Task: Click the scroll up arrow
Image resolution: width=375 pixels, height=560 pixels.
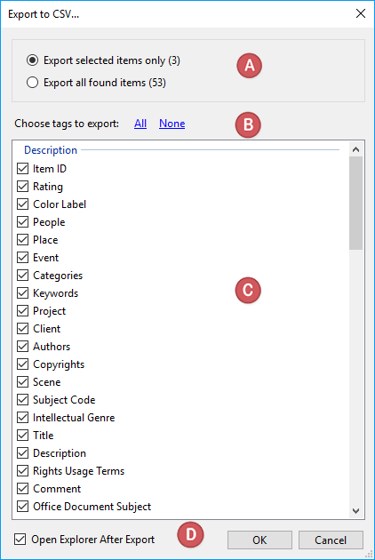Action: [355, 149]
